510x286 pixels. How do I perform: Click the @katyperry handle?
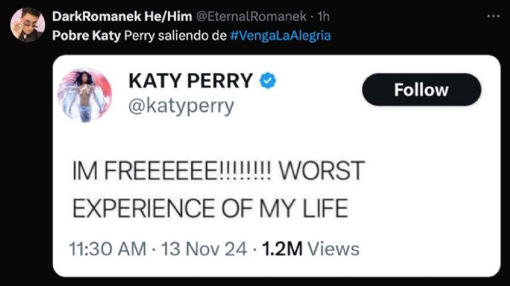coord(181,106)
